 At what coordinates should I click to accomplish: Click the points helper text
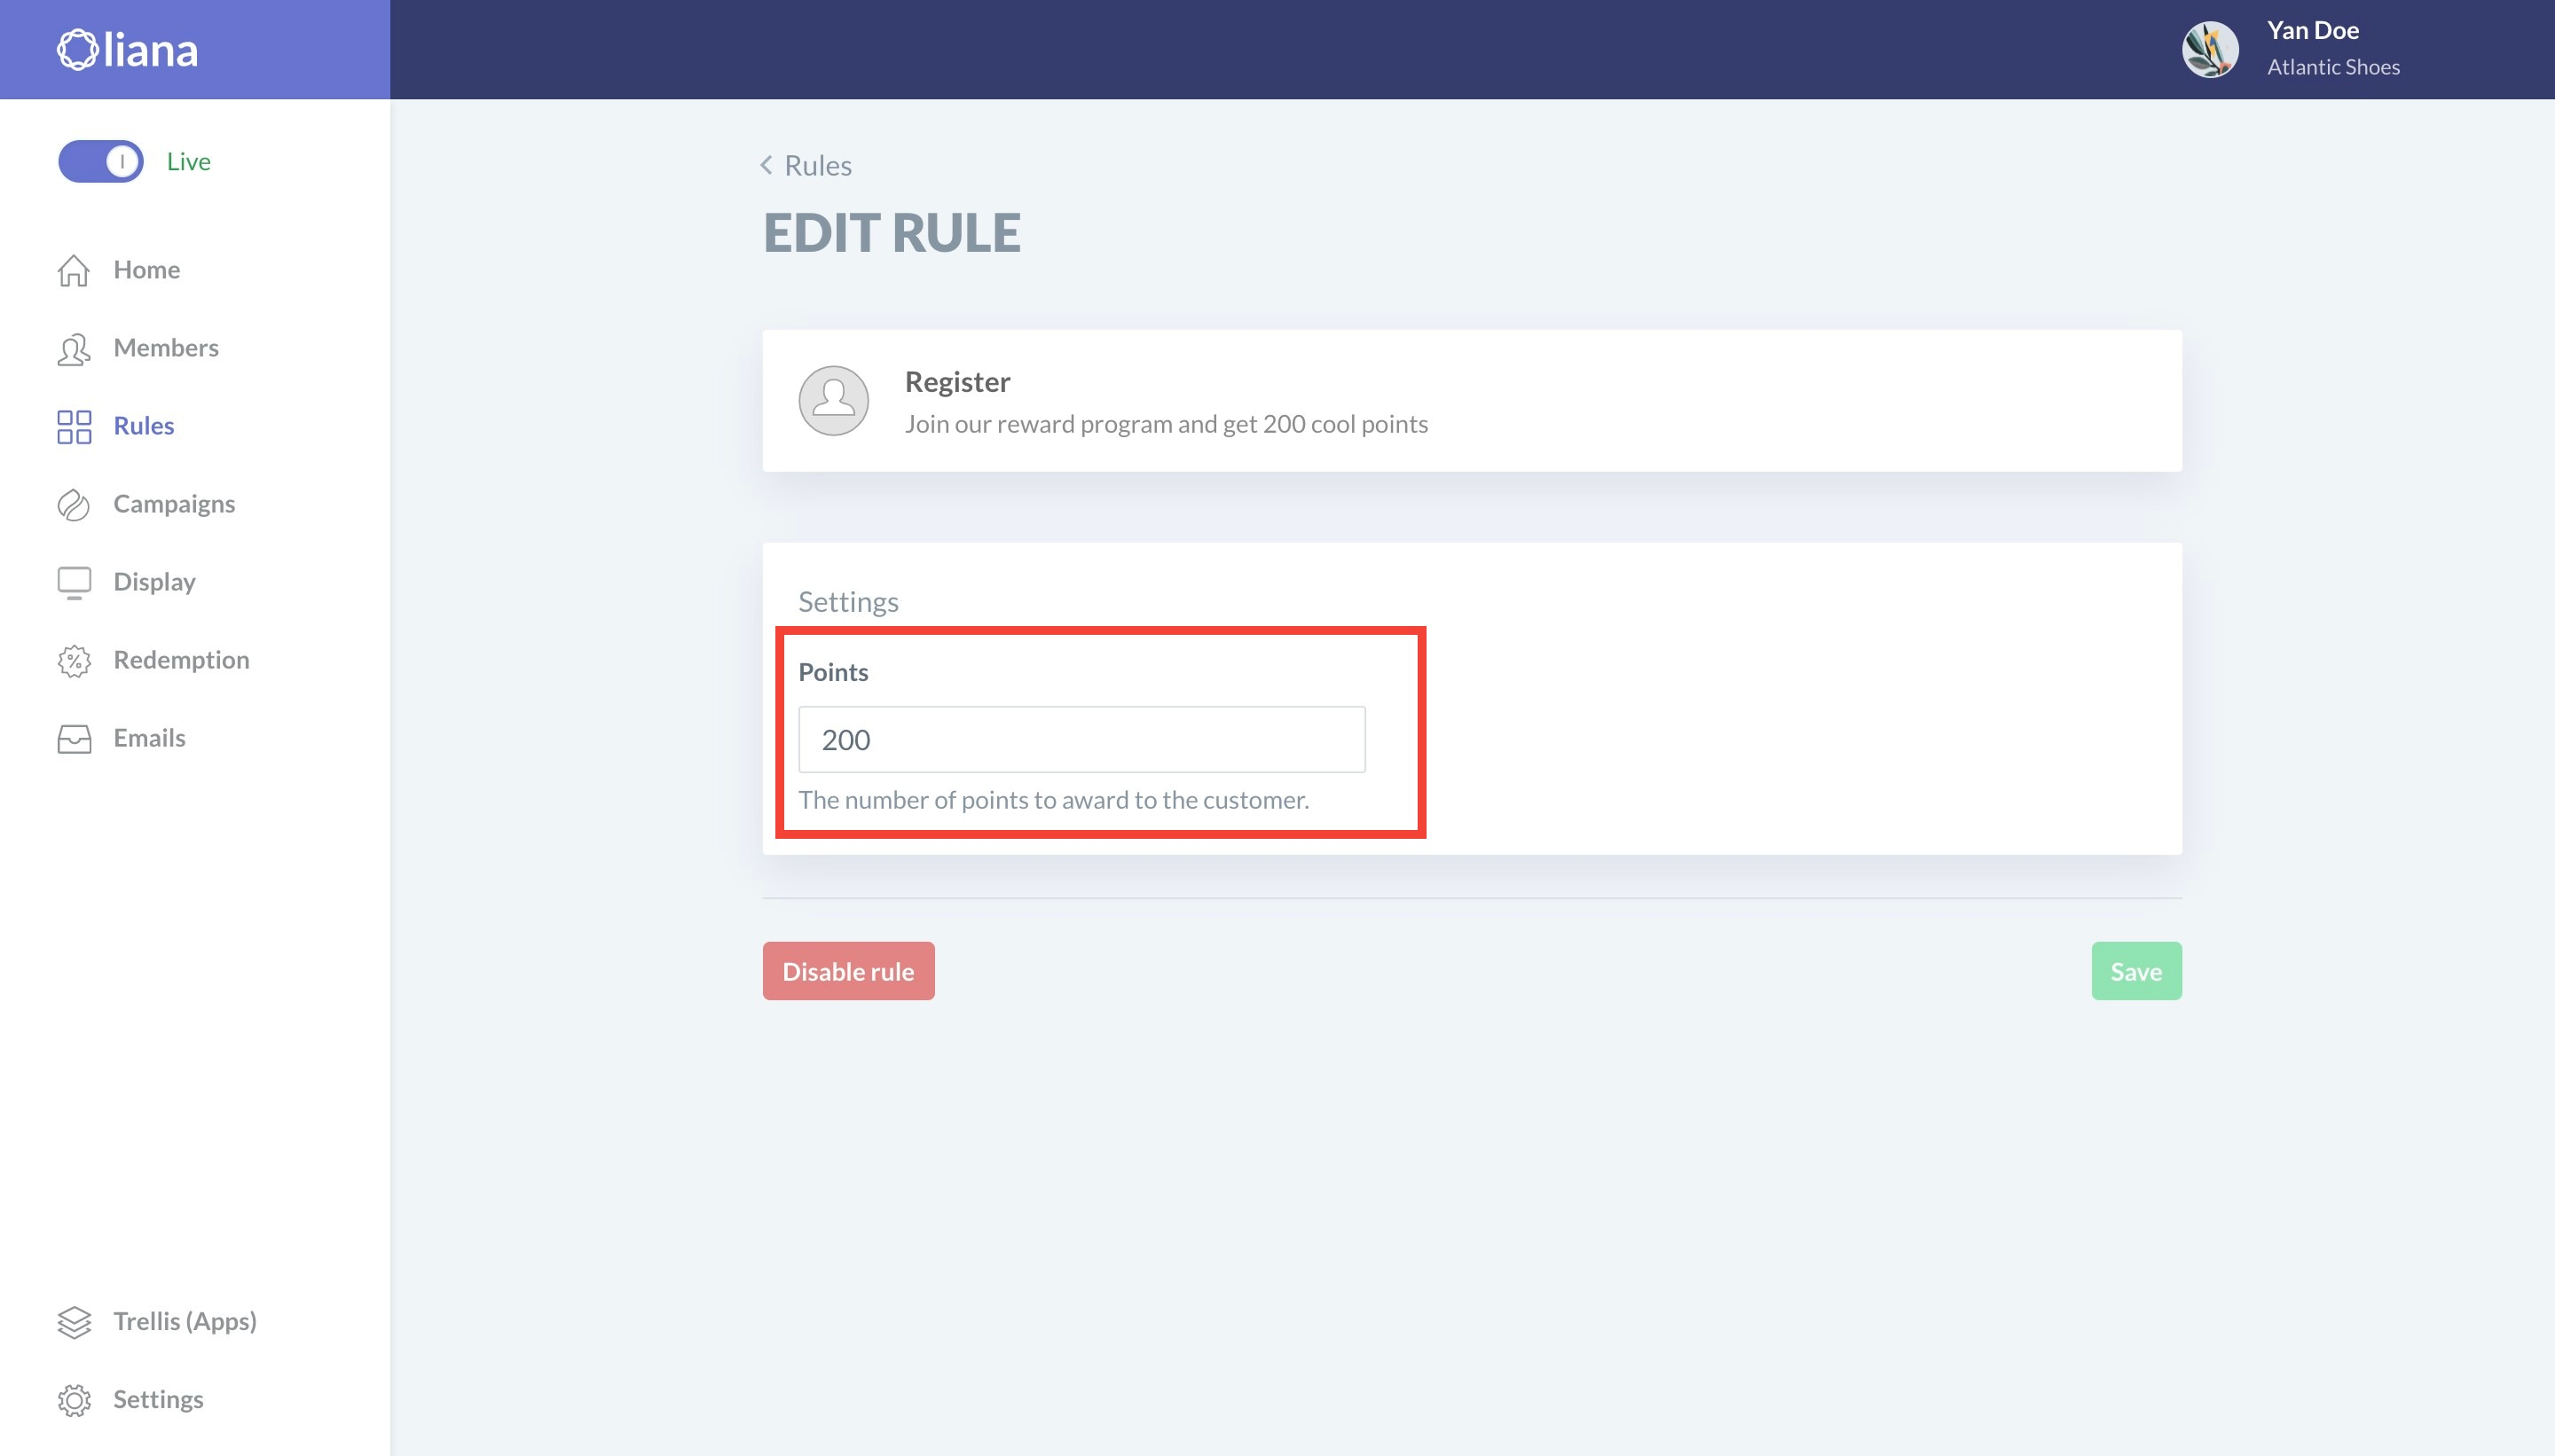[1053, 800]
